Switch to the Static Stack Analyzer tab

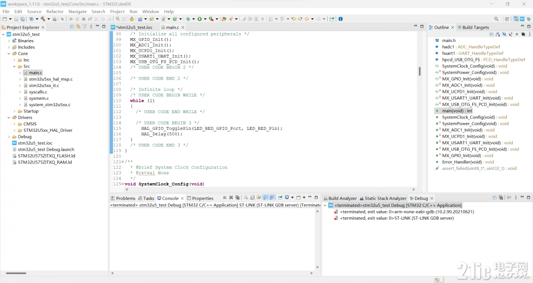(x=383, y=199)
